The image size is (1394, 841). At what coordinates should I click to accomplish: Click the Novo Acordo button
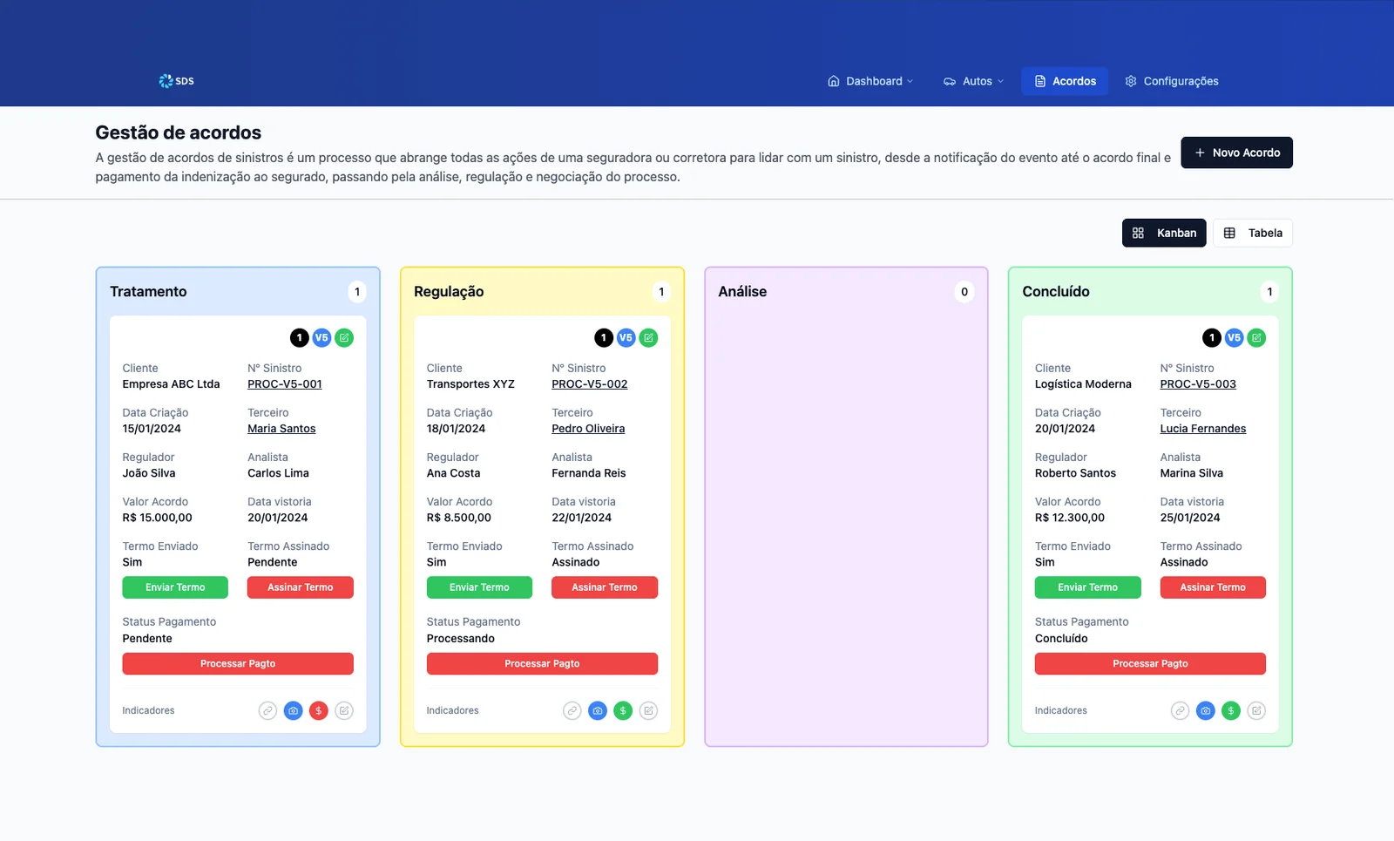click(1236, 153)
